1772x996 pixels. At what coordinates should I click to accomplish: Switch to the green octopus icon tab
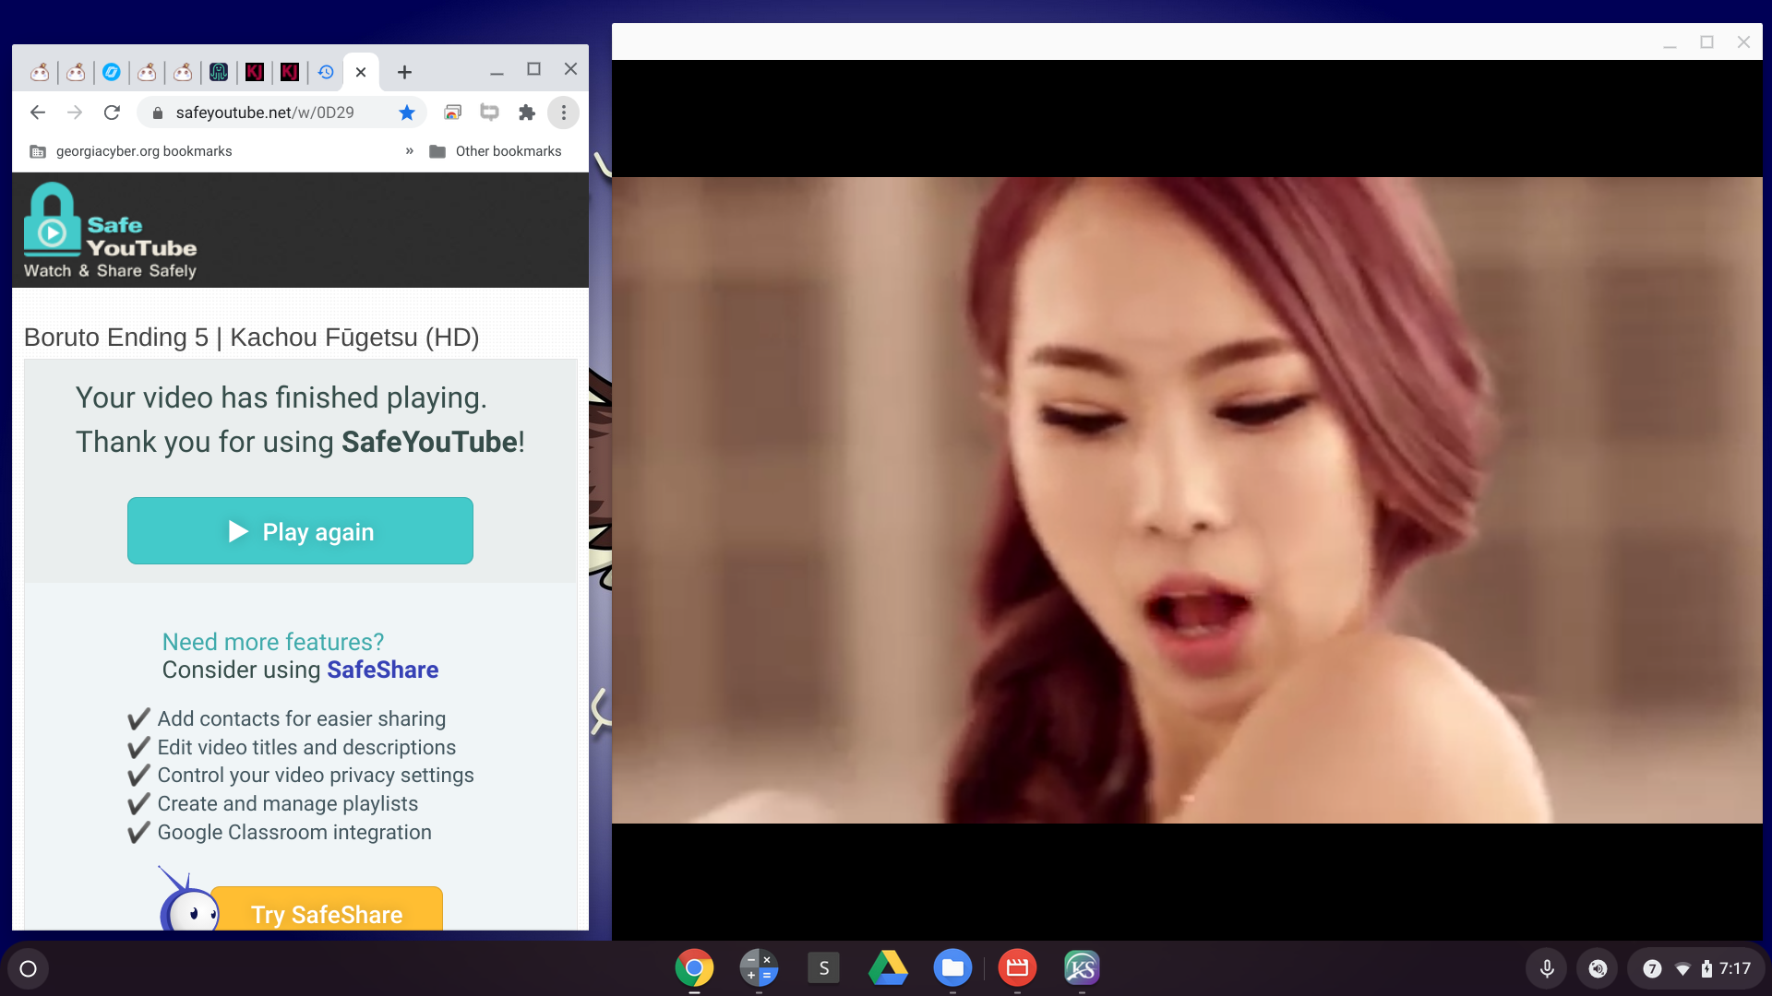point(219,72)
